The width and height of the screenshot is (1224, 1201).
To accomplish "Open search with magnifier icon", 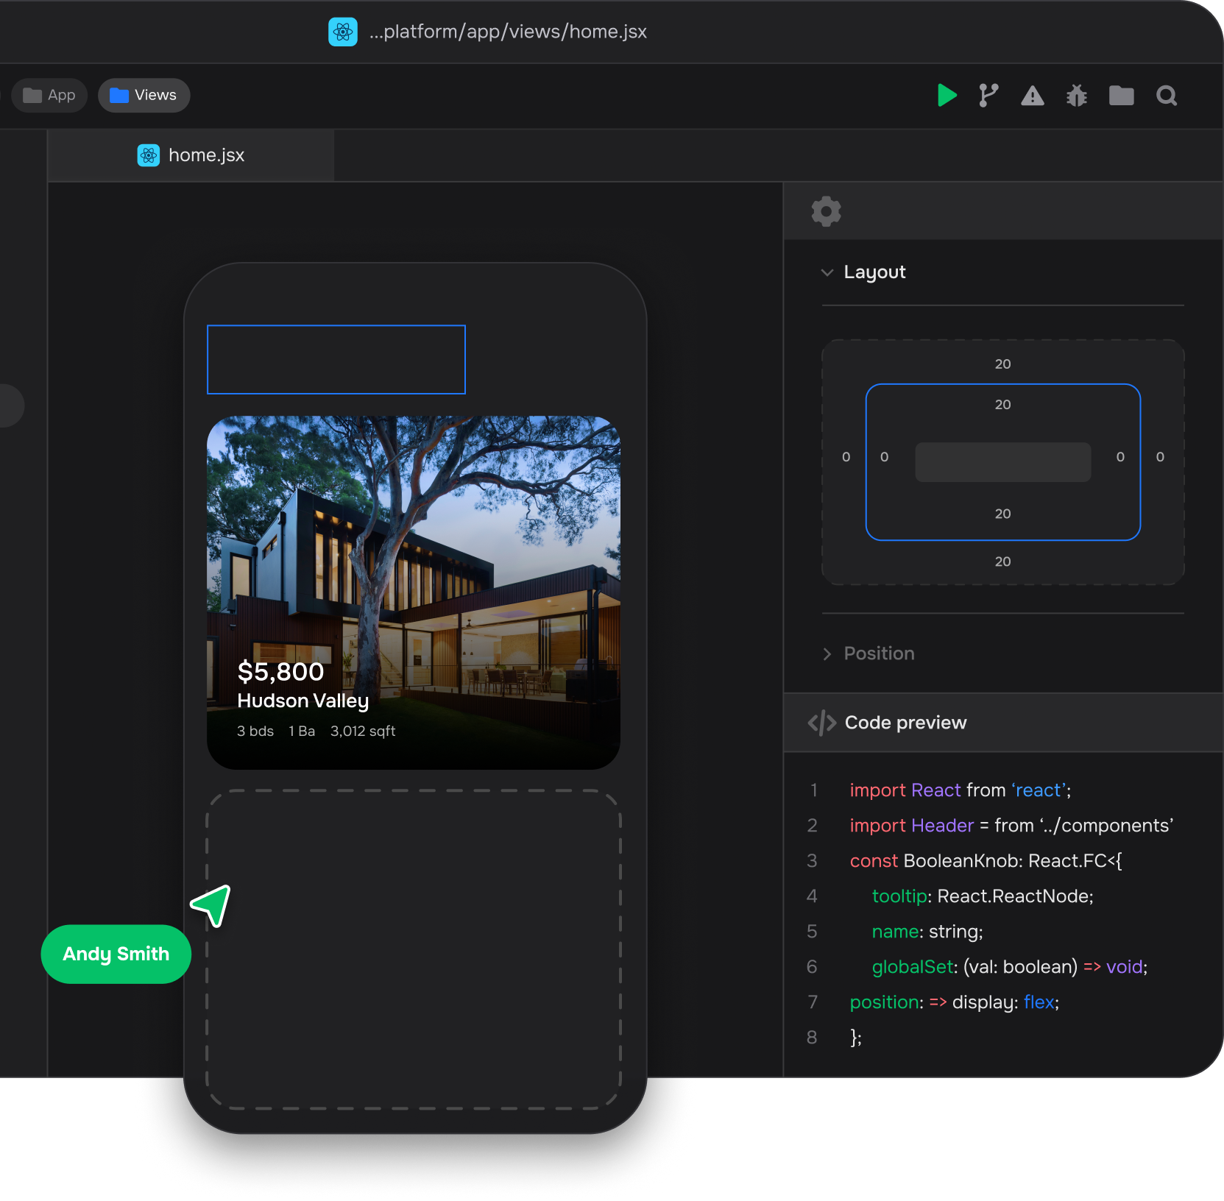I will pyautogui.click(x=1166, y=96).
